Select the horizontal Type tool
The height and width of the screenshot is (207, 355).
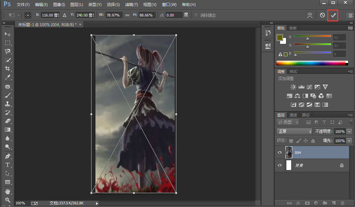tap(8, 165)
